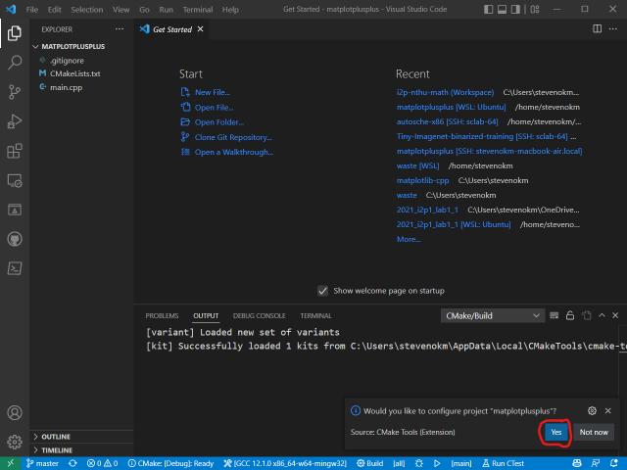Viewport: 627px width, 470px height.
Task: Click Run CTest in status bar
Action: (x=504, y=463)
